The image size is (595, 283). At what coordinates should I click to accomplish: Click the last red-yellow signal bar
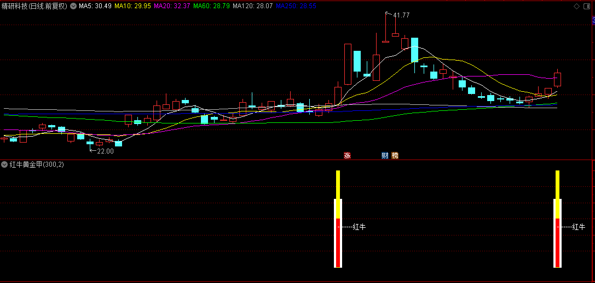coord(557,219)
